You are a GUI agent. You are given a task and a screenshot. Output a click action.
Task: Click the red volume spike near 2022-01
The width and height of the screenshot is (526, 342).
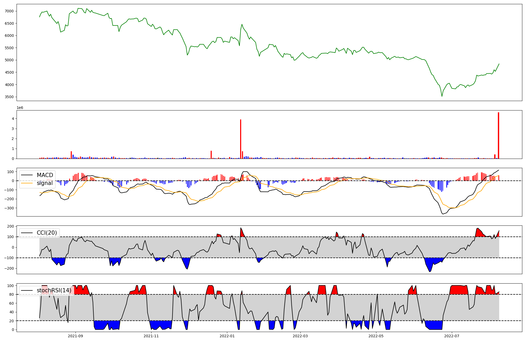pyautogui.click(x=241, y=139)
